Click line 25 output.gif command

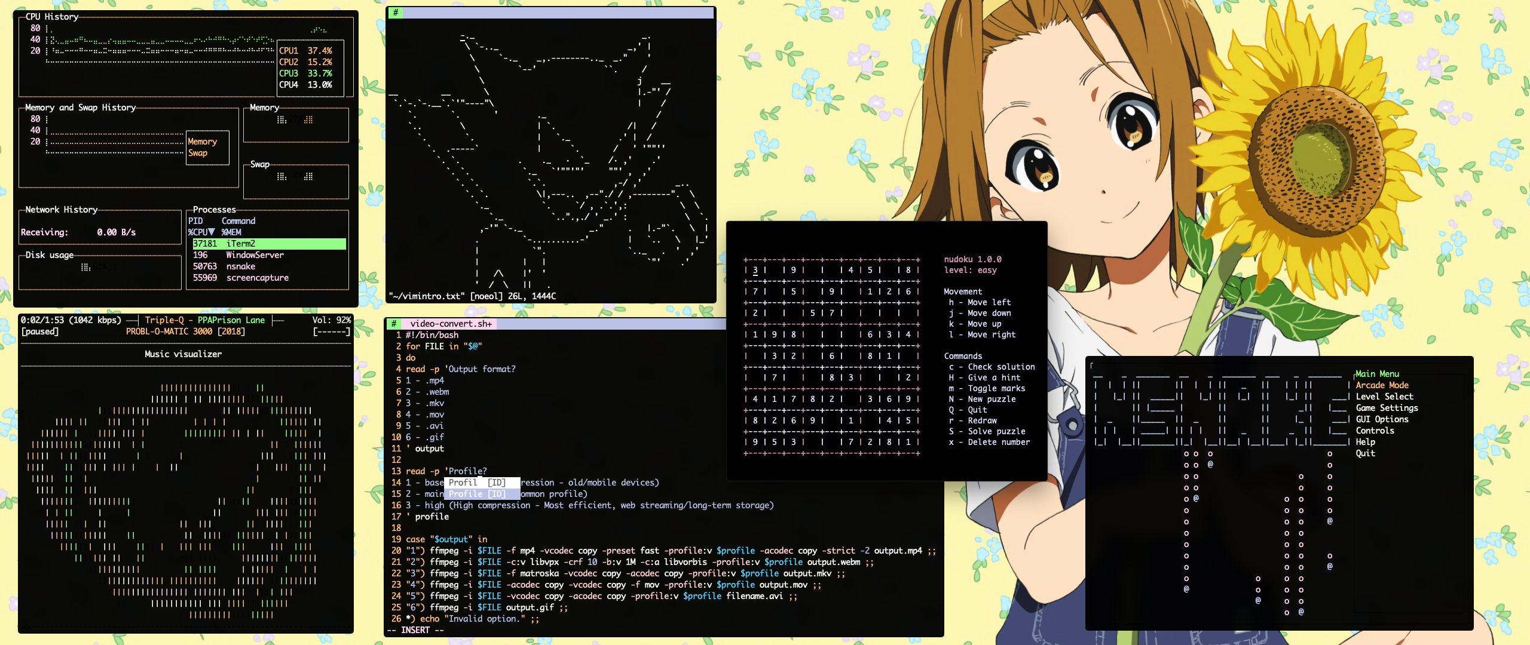(x=486, y=607)
